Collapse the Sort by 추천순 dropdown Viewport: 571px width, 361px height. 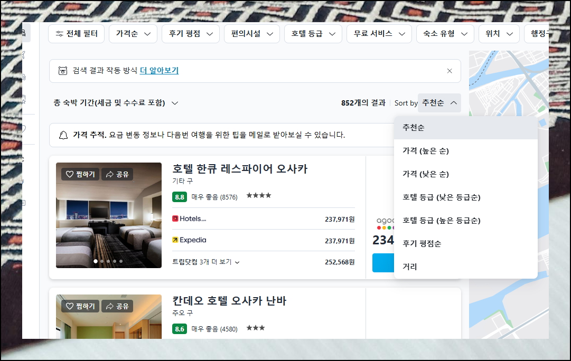[439, 103]
